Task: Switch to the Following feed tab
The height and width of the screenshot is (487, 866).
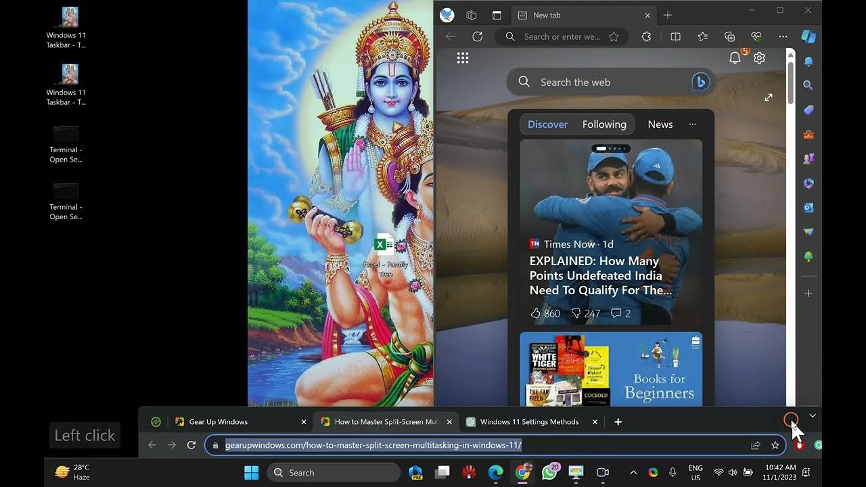Action: 604,124
